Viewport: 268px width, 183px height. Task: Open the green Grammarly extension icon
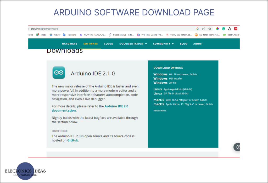click(224, 29)
